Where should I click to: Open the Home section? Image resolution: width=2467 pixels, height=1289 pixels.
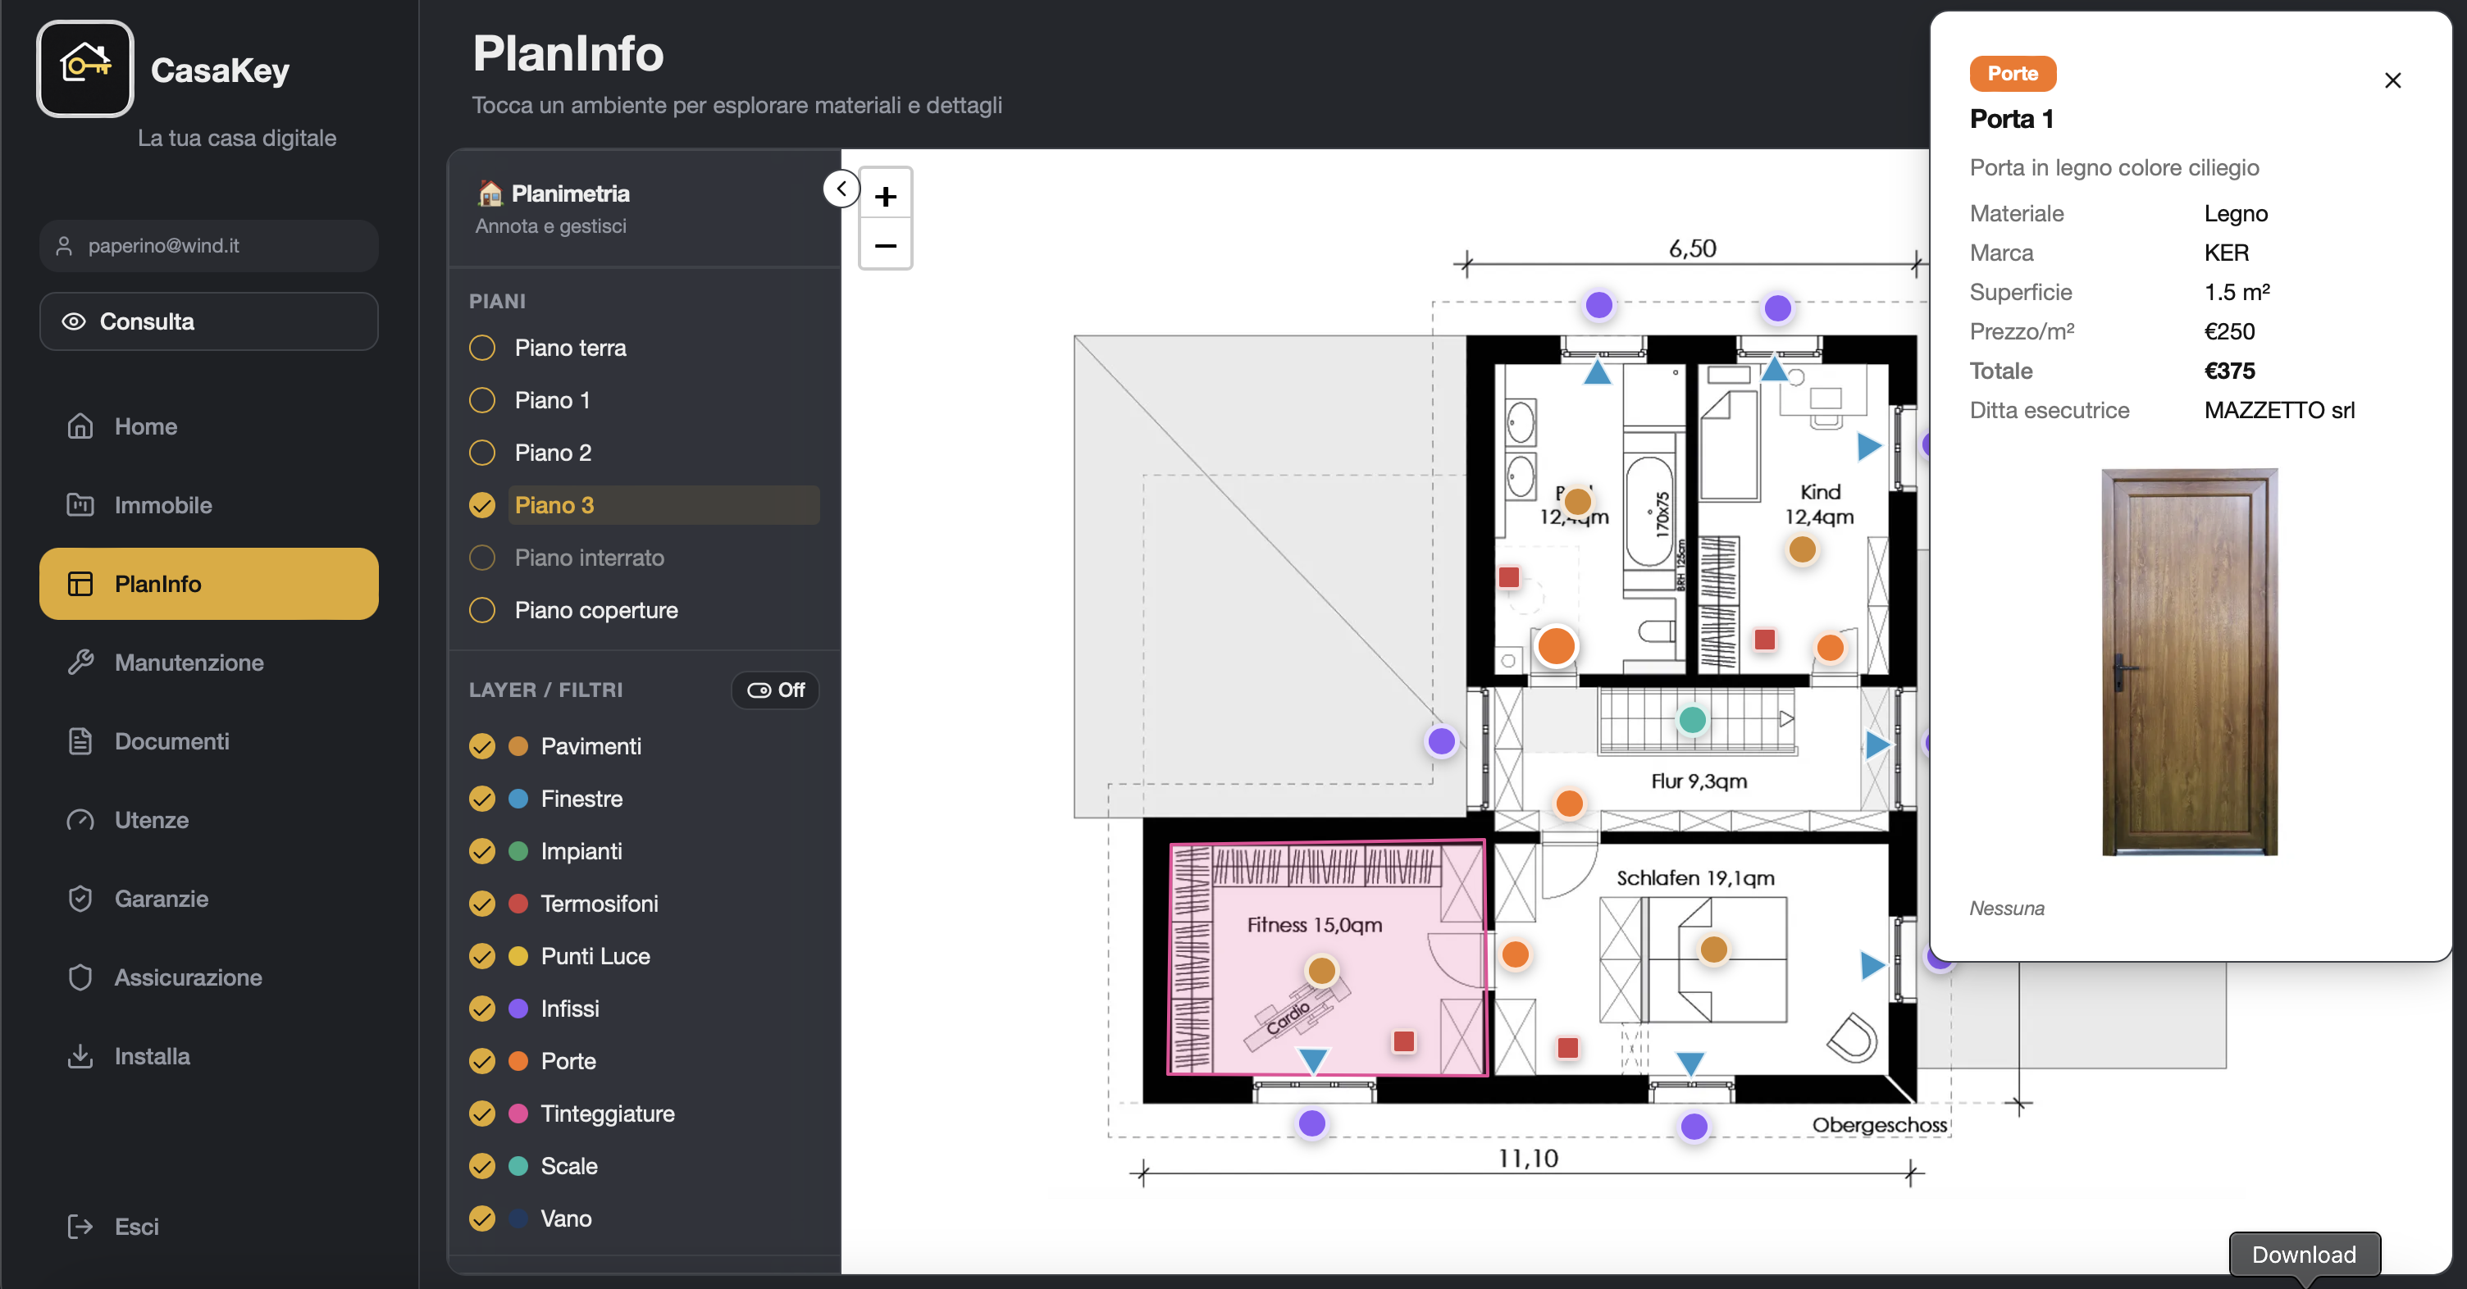pyautogui.click(x=209, y=426)
